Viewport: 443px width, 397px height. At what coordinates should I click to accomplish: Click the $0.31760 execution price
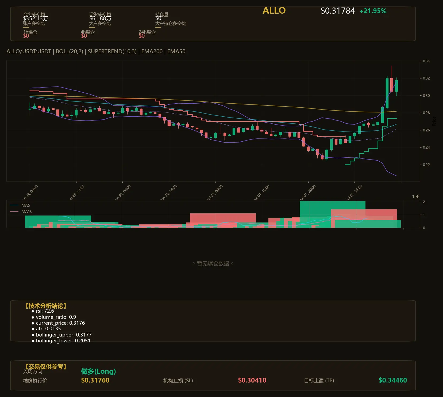pos(95,380)
